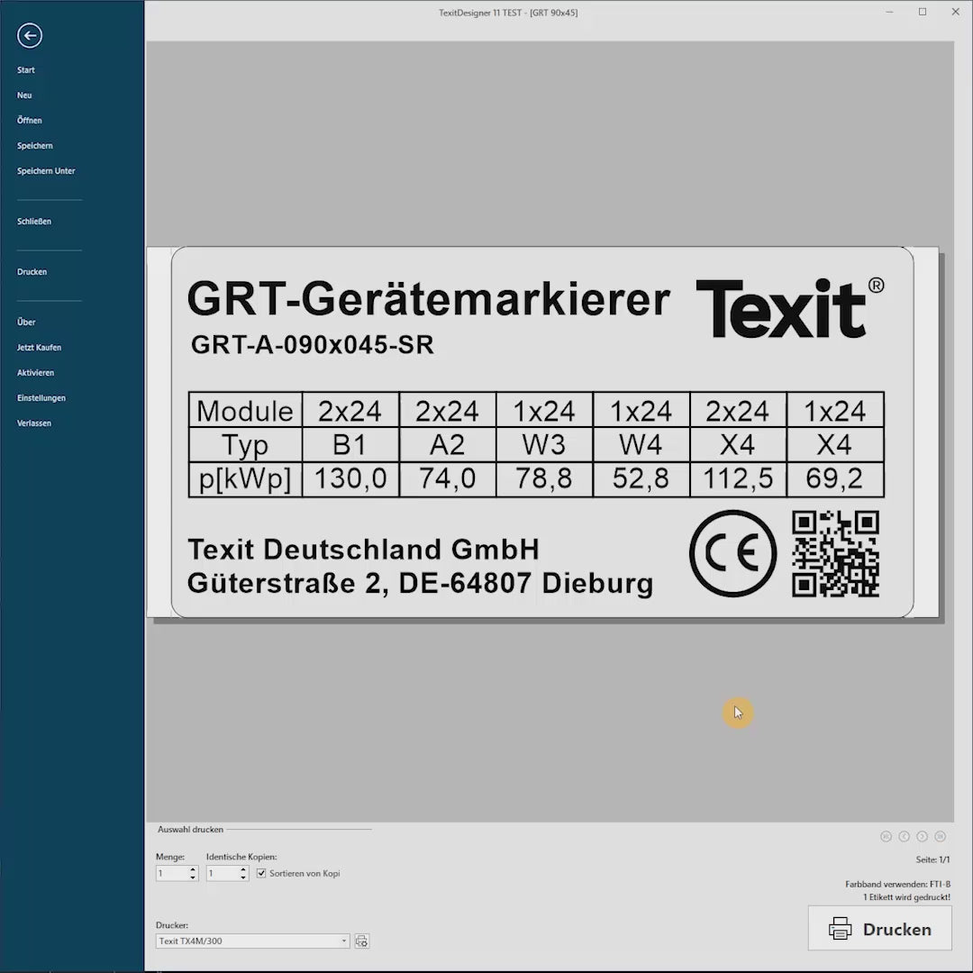
Task: Choose Öffnen from the sidebar
Action: pos(29,121)
